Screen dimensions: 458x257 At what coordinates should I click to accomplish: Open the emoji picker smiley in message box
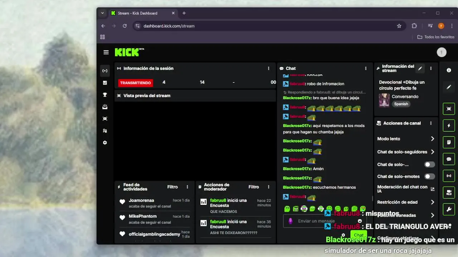click(x=360, y=221)
